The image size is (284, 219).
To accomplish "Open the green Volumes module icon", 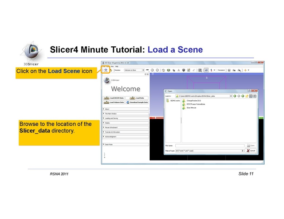I will click(168, 70).
